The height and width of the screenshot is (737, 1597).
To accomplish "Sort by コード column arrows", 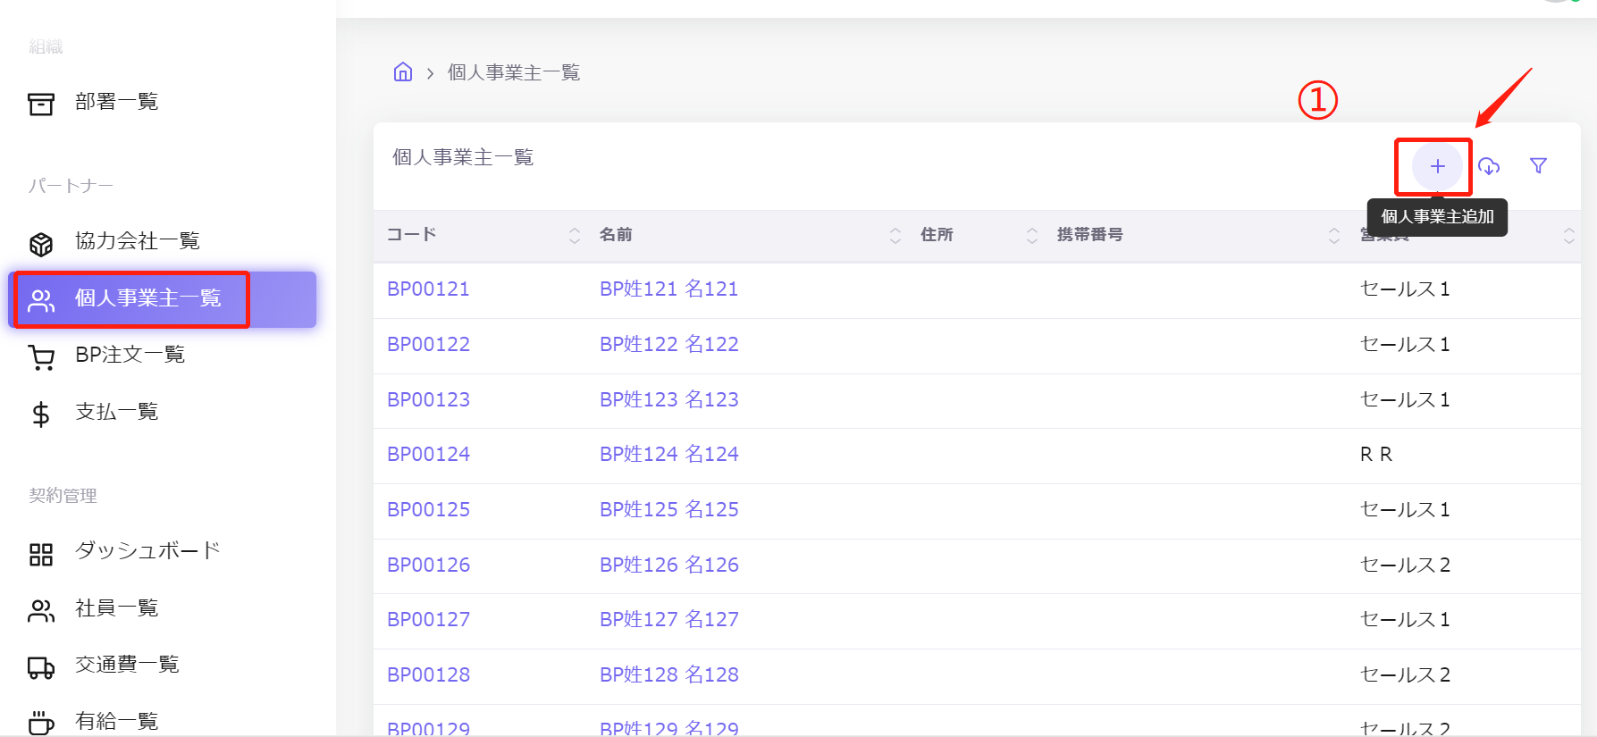I will tap(575, 236).
